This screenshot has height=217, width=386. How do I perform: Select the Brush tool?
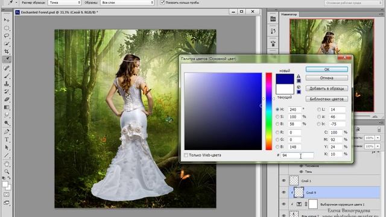click(7, 76)
